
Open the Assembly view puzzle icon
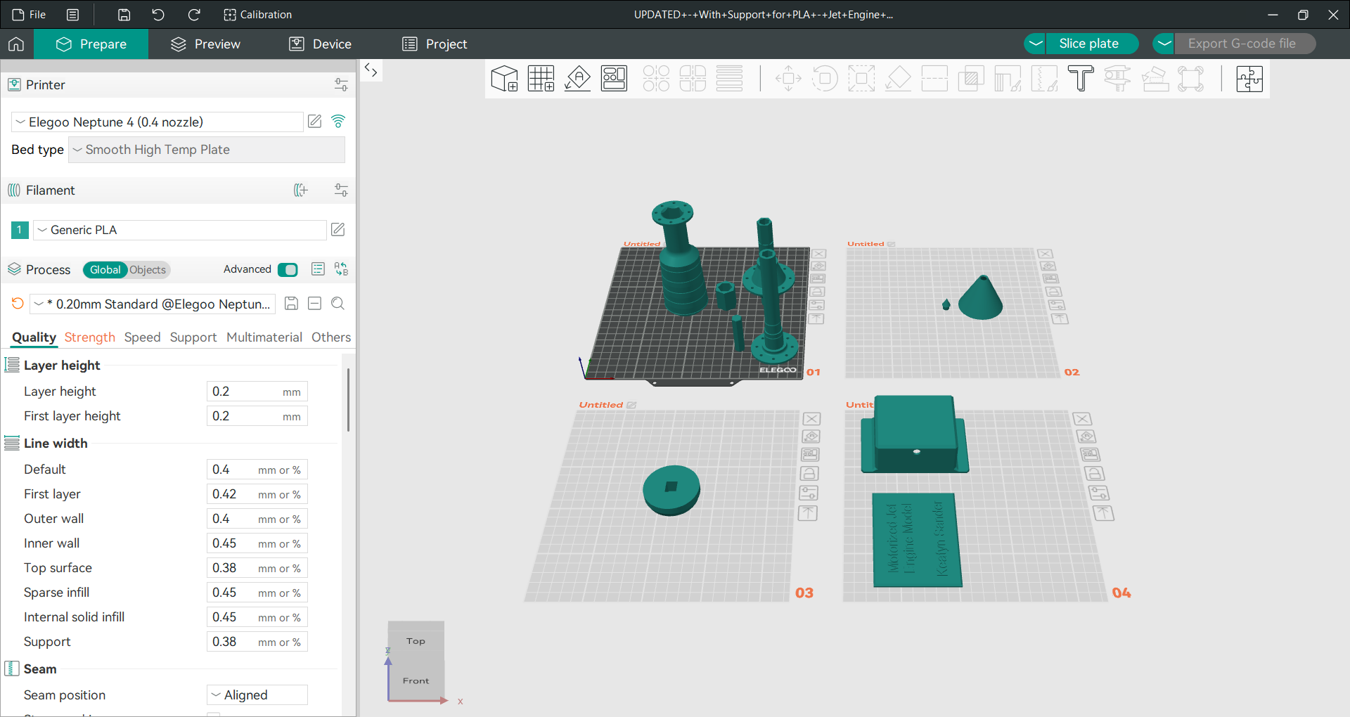[1249, 79]
